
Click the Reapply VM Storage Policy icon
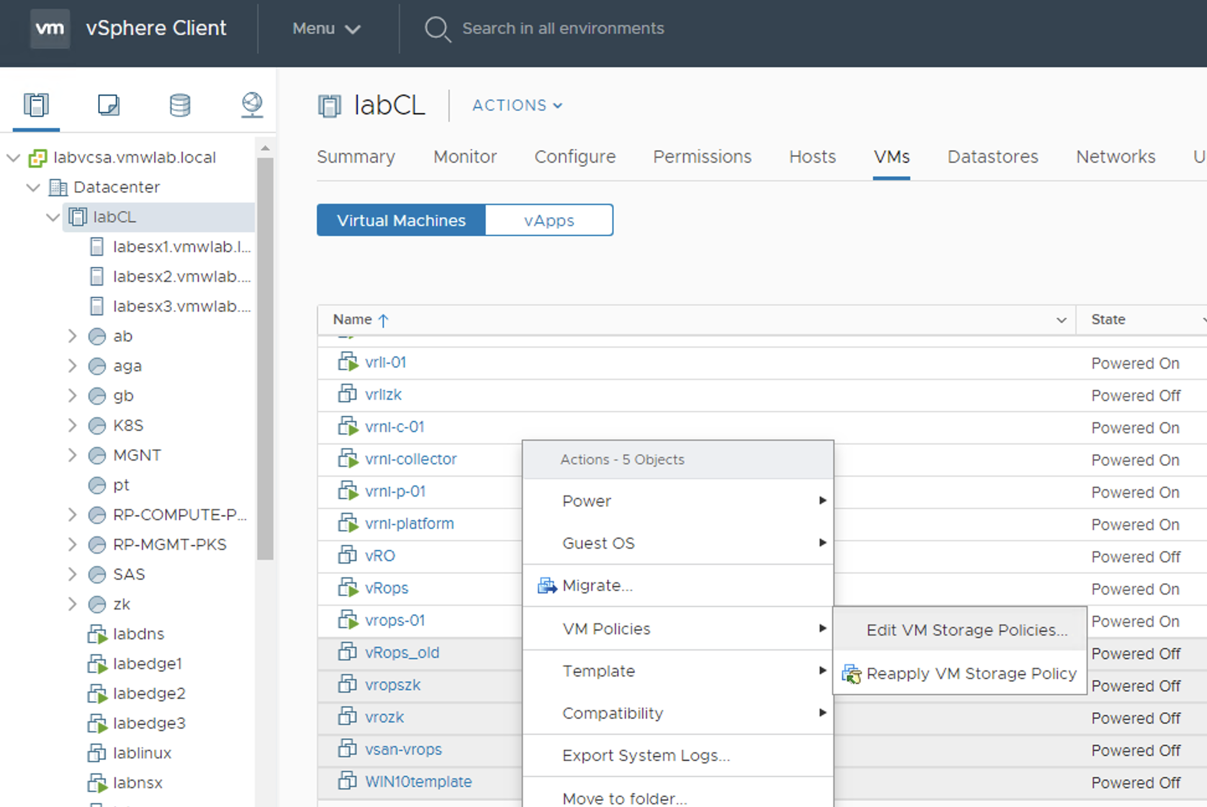[x=851, y=674]
